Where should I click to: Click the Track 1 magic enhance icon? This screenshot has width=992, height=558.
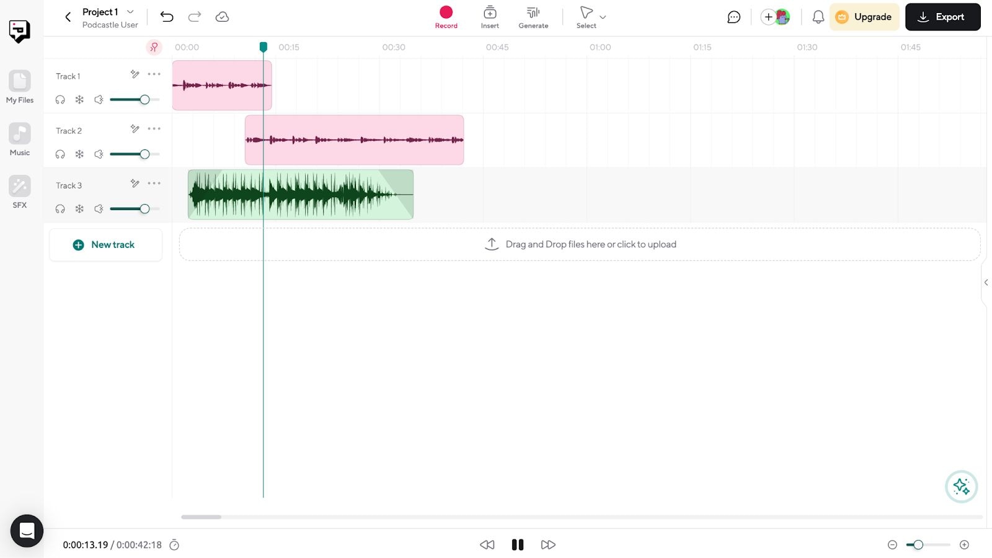[135, 74]
